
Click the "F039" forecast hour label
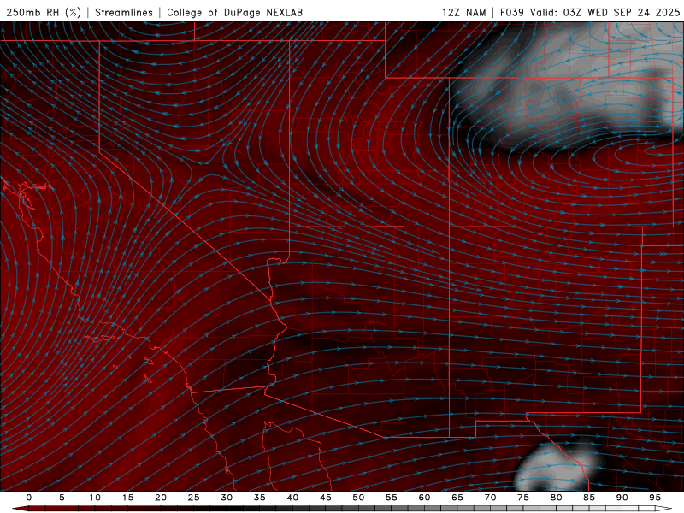(x=511, y=12)
